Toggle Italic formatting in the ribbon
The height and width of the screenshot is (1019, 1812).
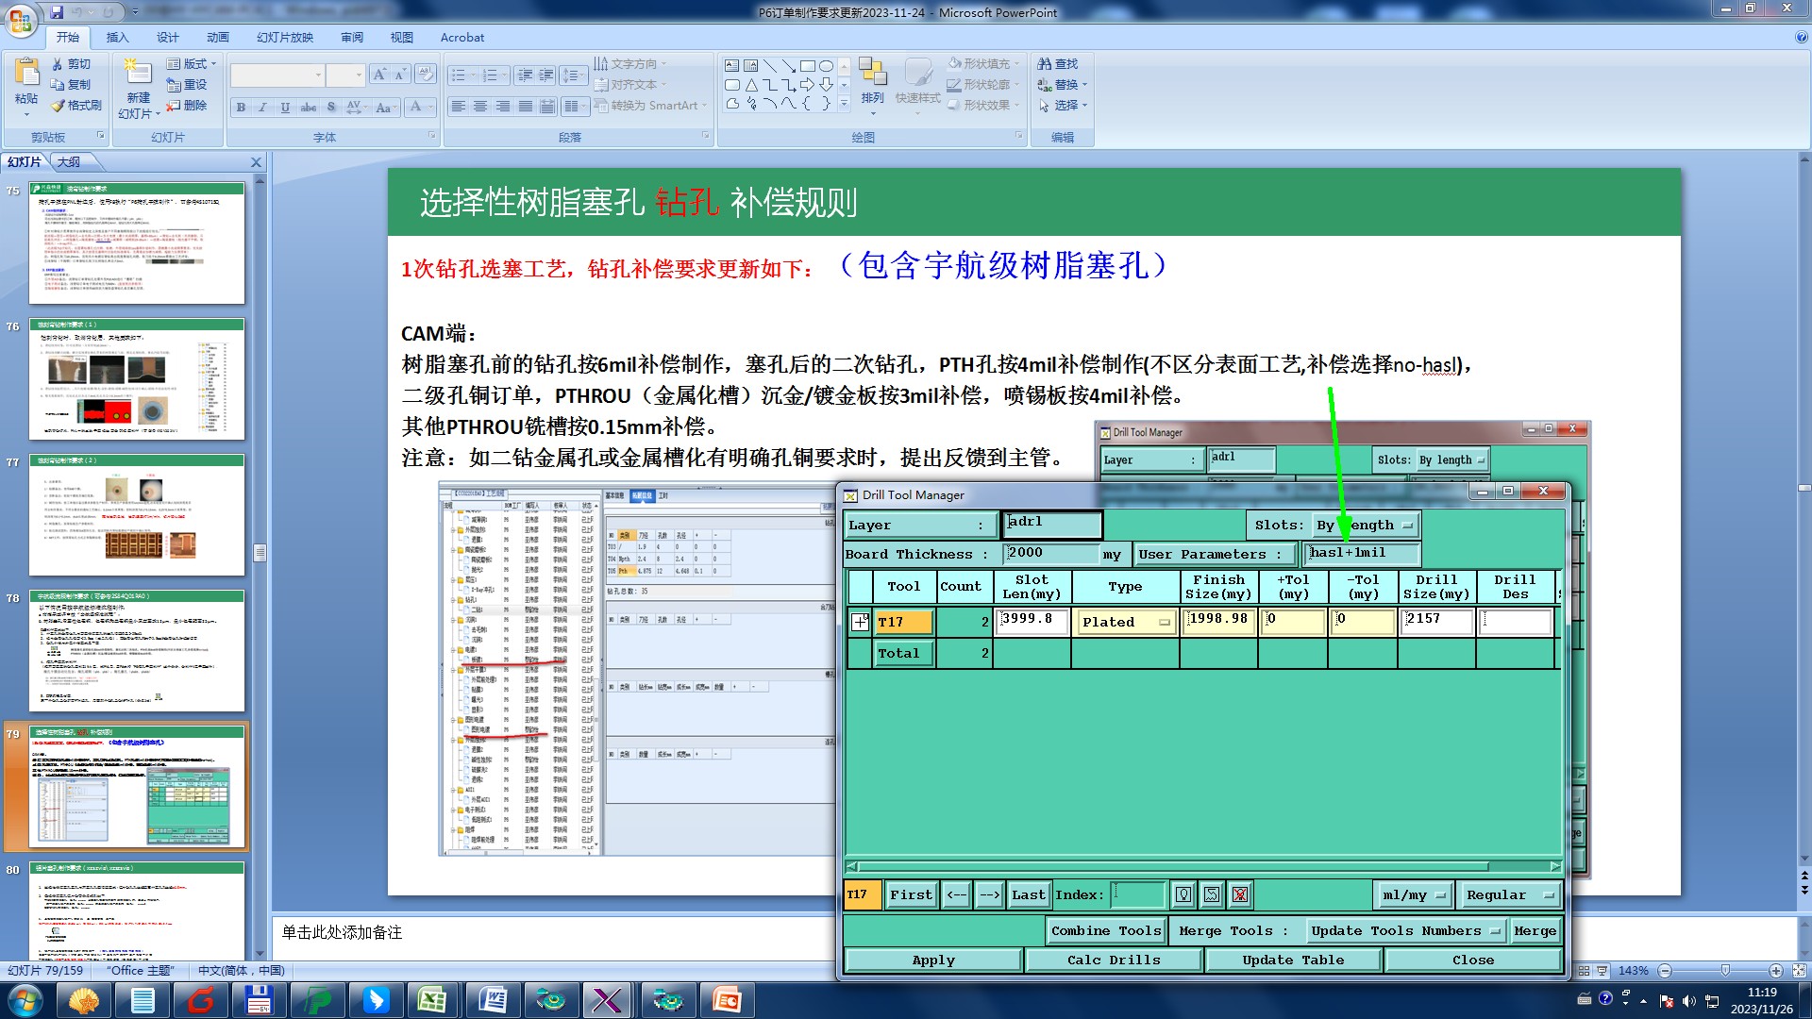(x=262, y=107)
